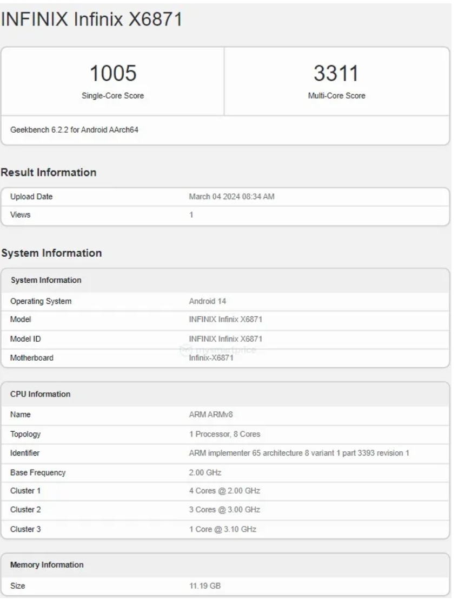This screenshot has width=458, height=604.
Task: Select the "Android 14" value
Action: (207, 301)
